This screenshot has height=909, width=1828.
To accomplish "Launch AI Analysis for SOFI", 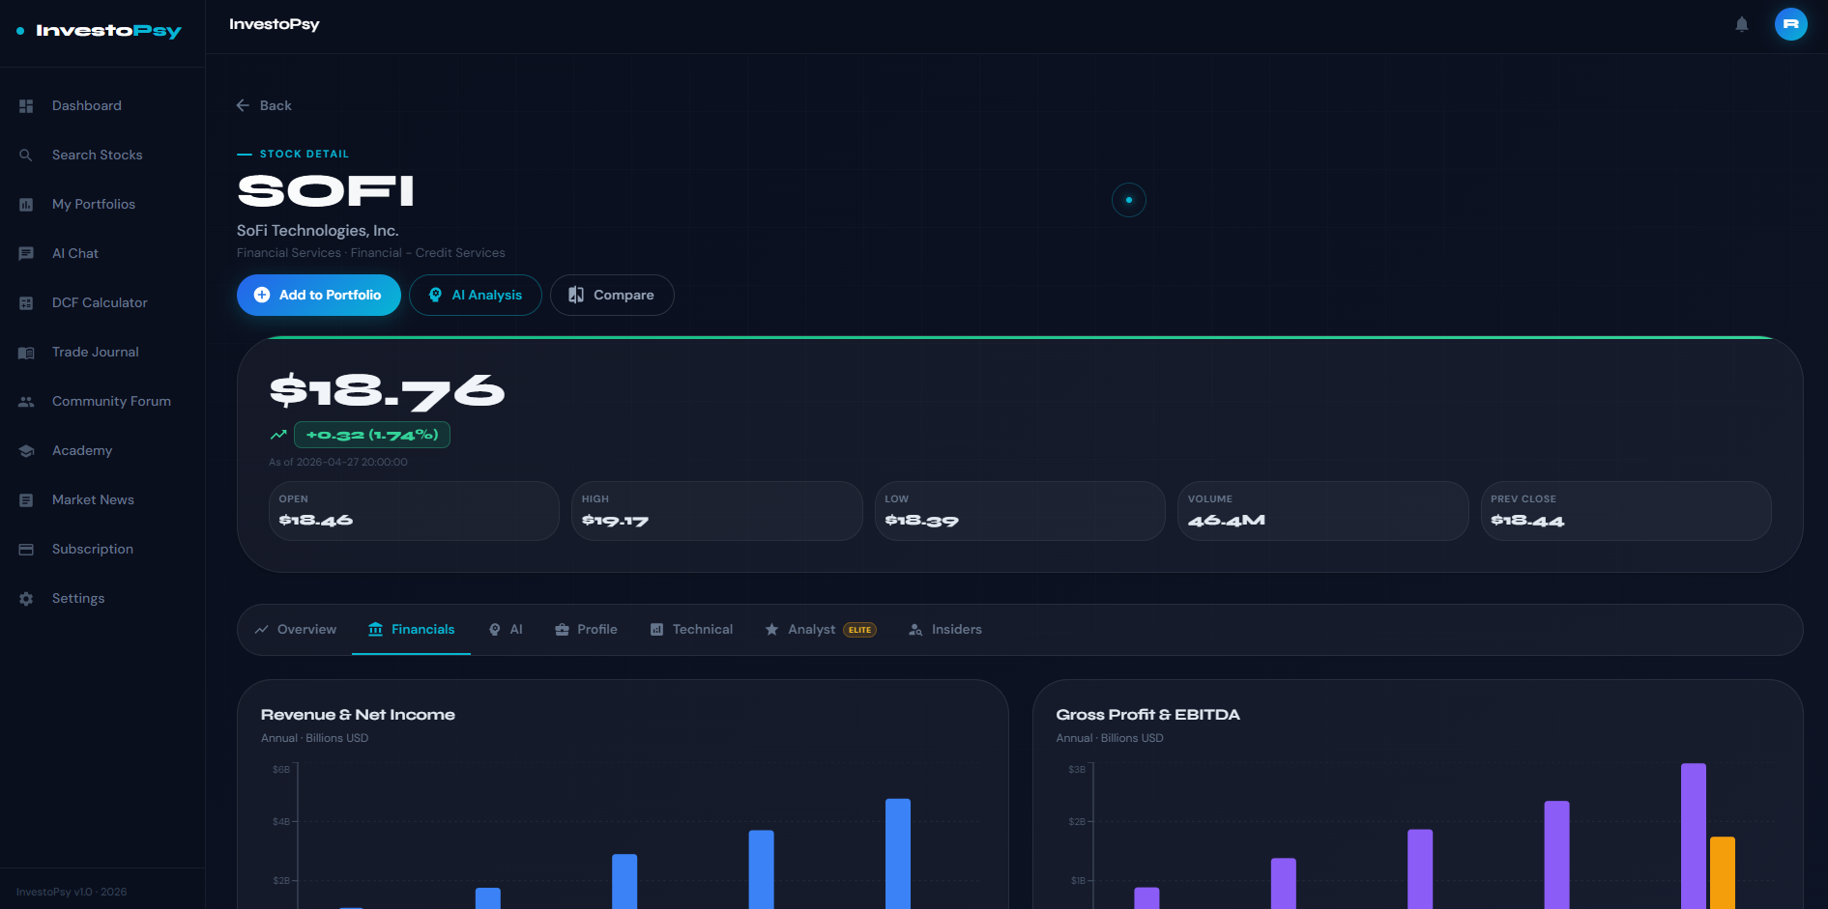I will click(x=476, y=295).
